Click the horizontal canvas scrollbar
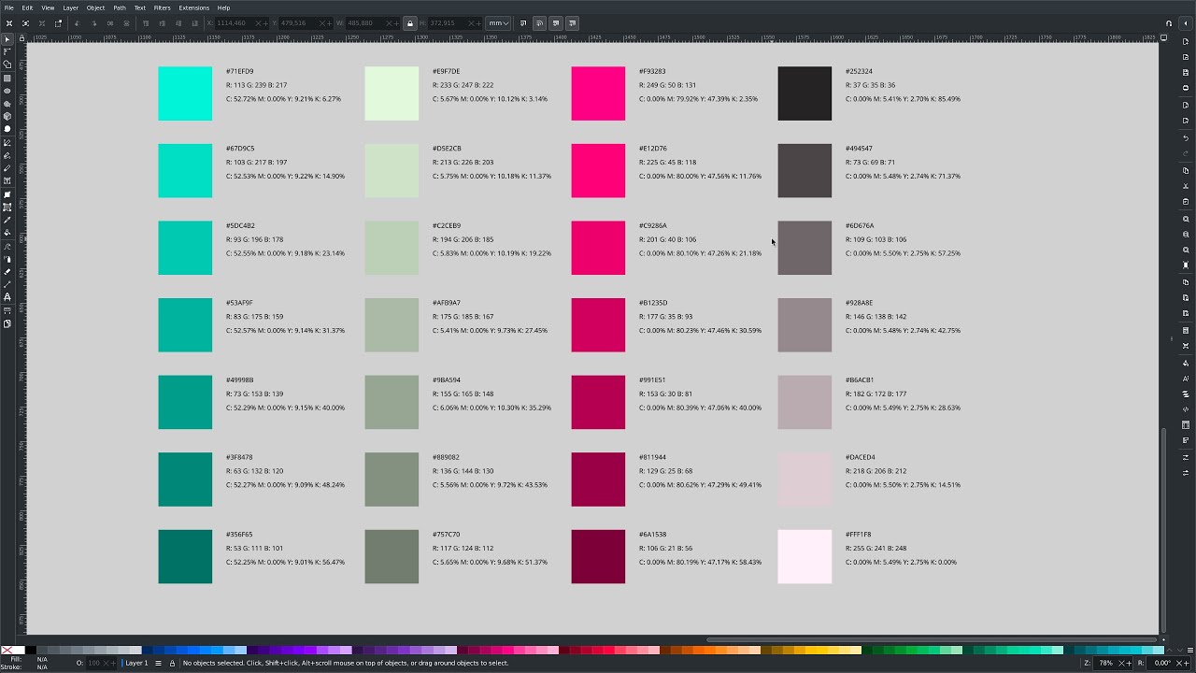 (x=933, y=640)
